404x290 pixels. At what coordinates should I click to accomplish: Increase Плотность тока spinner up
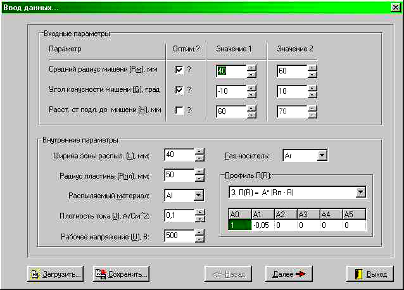199,213
